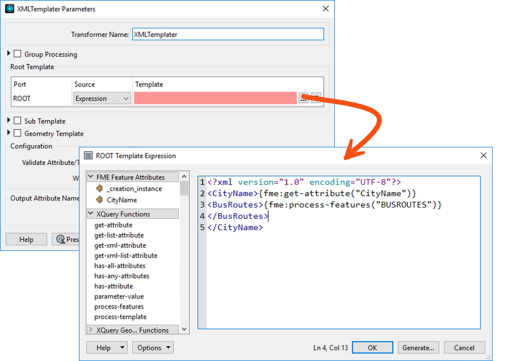Image resolution: width=516 pixels, height=361 pixels.
Task: Open the Source Expression dropdown
Action: pos(102,98)
